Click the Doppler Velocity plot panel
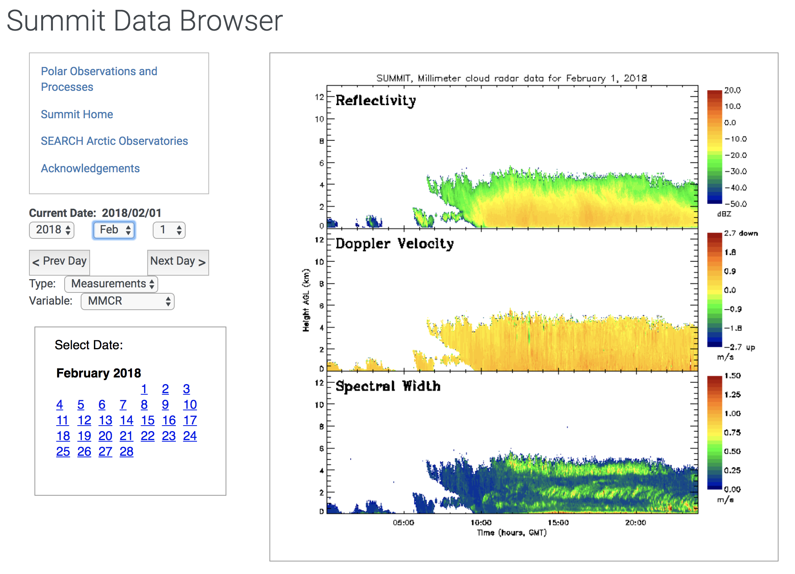Screen dimensions: 795x574 click(x=512, y=300)
